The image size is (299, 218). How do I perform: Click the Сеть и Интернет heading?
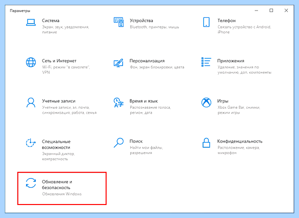point(59,61)
